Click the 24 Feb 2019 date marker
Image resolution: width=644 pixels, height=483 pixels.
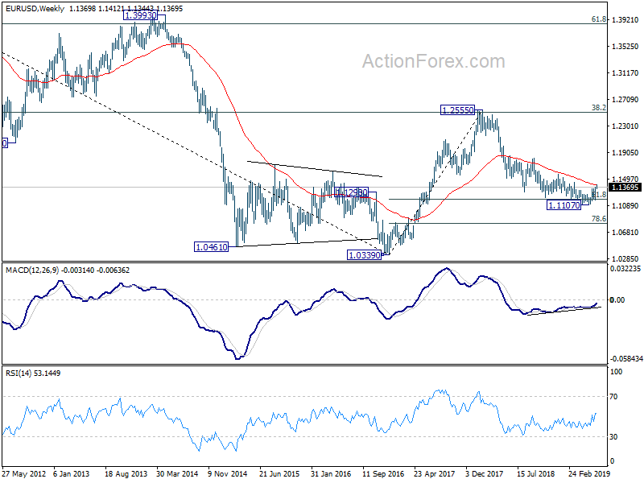coord(589,473)
